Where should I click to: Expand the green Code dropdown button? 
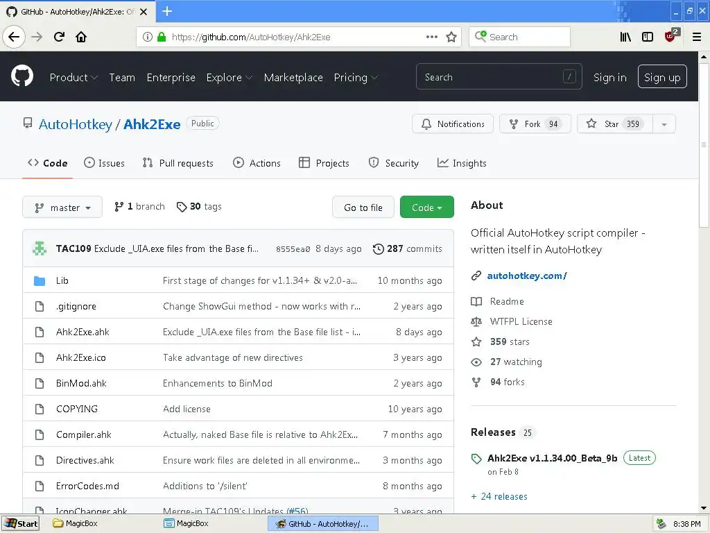pyautogui.click(x=426, y=207)
